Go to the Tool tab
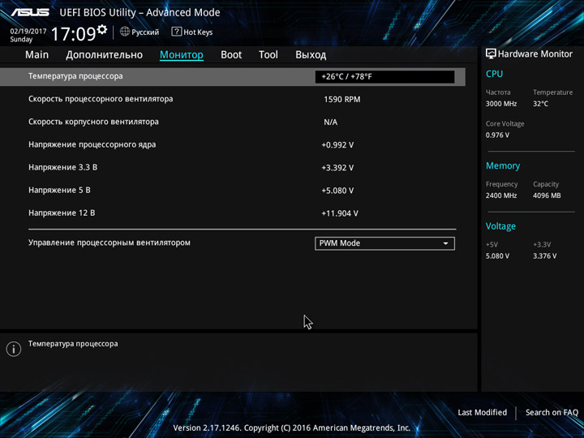Viewport: 584px width, 438px height. click(x=268, y=55)
